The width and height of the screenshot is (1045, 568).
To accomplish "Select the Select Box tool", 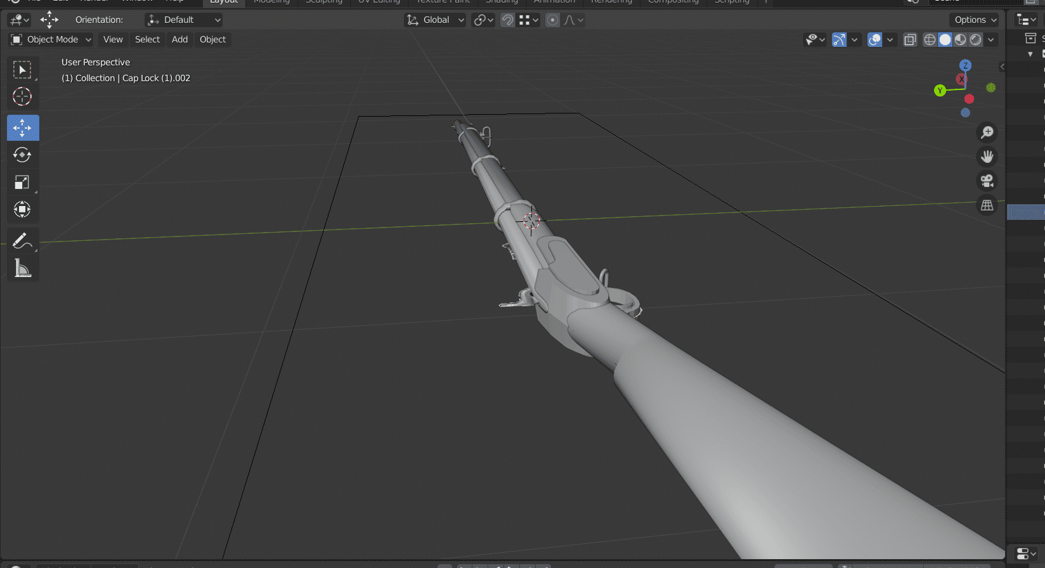I will 23,70.
